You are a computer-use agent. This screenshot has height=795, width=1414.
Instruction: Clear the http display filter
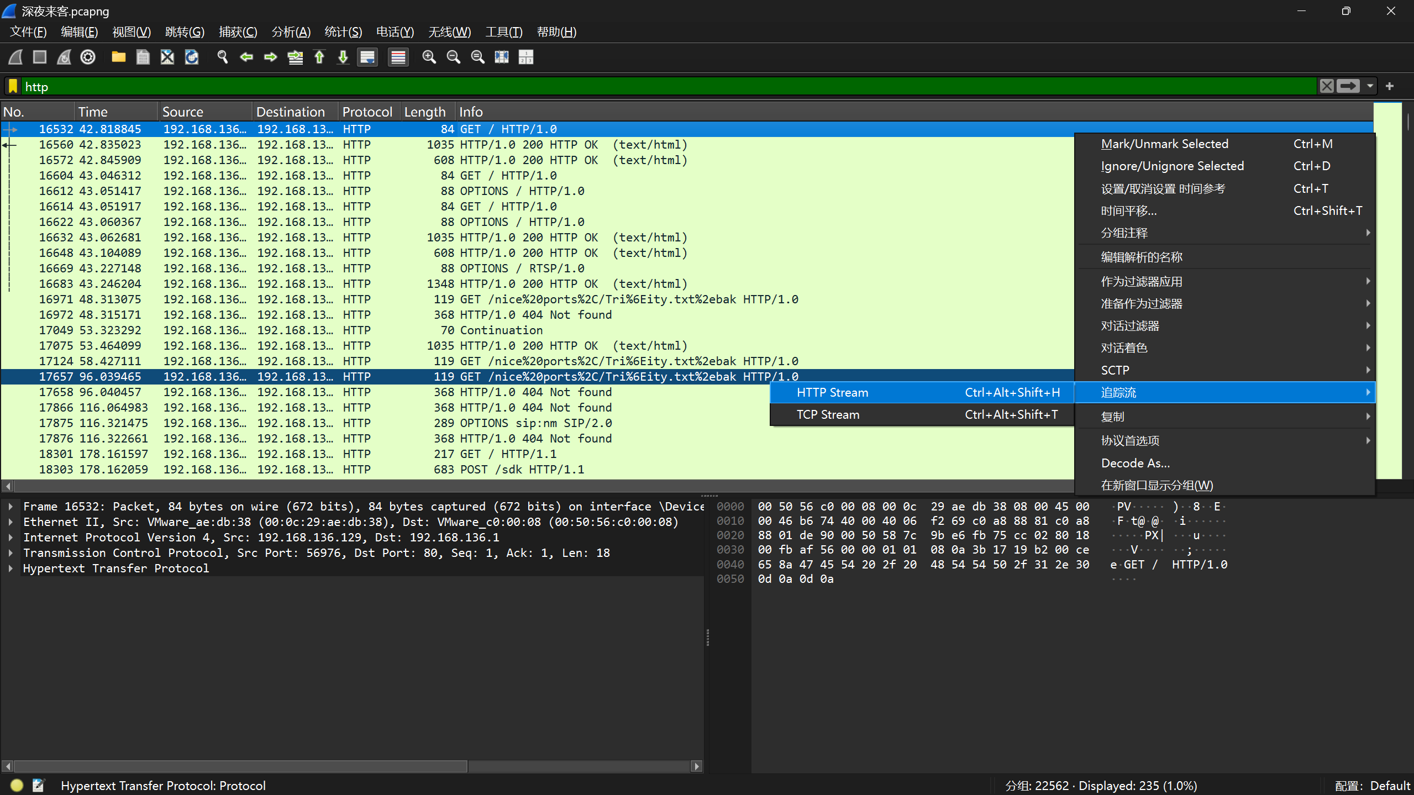(x=1327, y=86)
